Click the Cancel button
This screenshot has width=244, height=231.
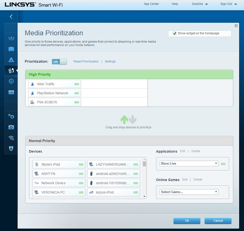click(x=218, y=221)
